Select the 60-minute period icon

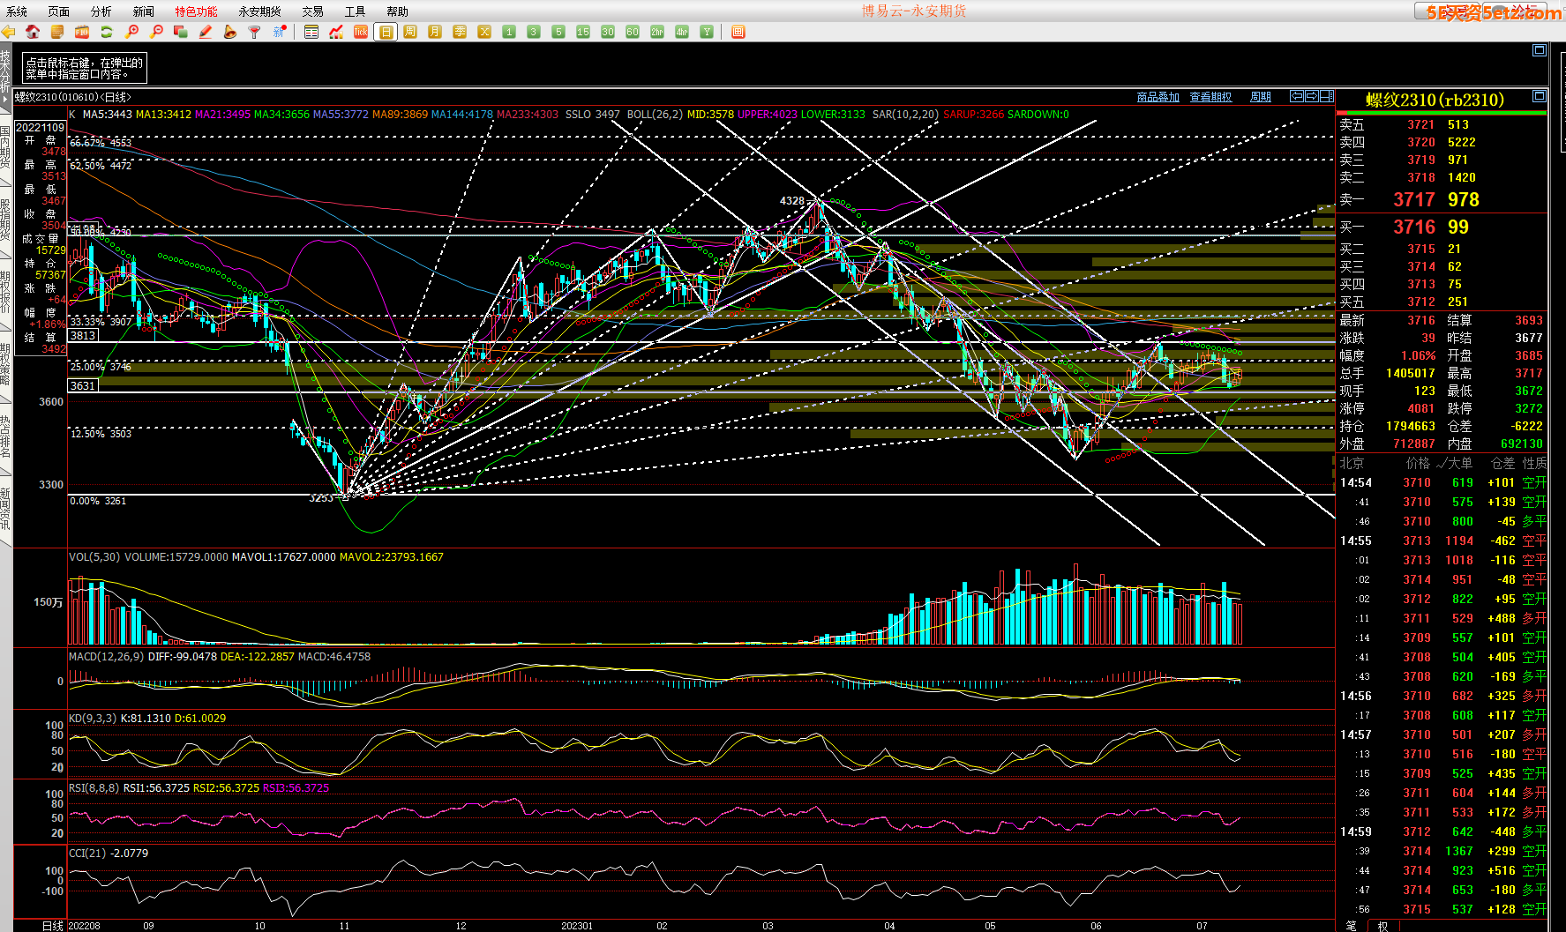(x=633, y=32)
